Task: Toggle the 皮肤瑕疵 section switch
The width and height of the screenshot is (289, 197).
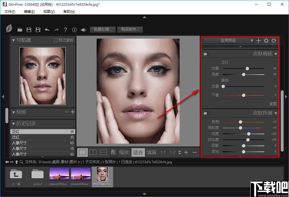Action: (207, 54)
